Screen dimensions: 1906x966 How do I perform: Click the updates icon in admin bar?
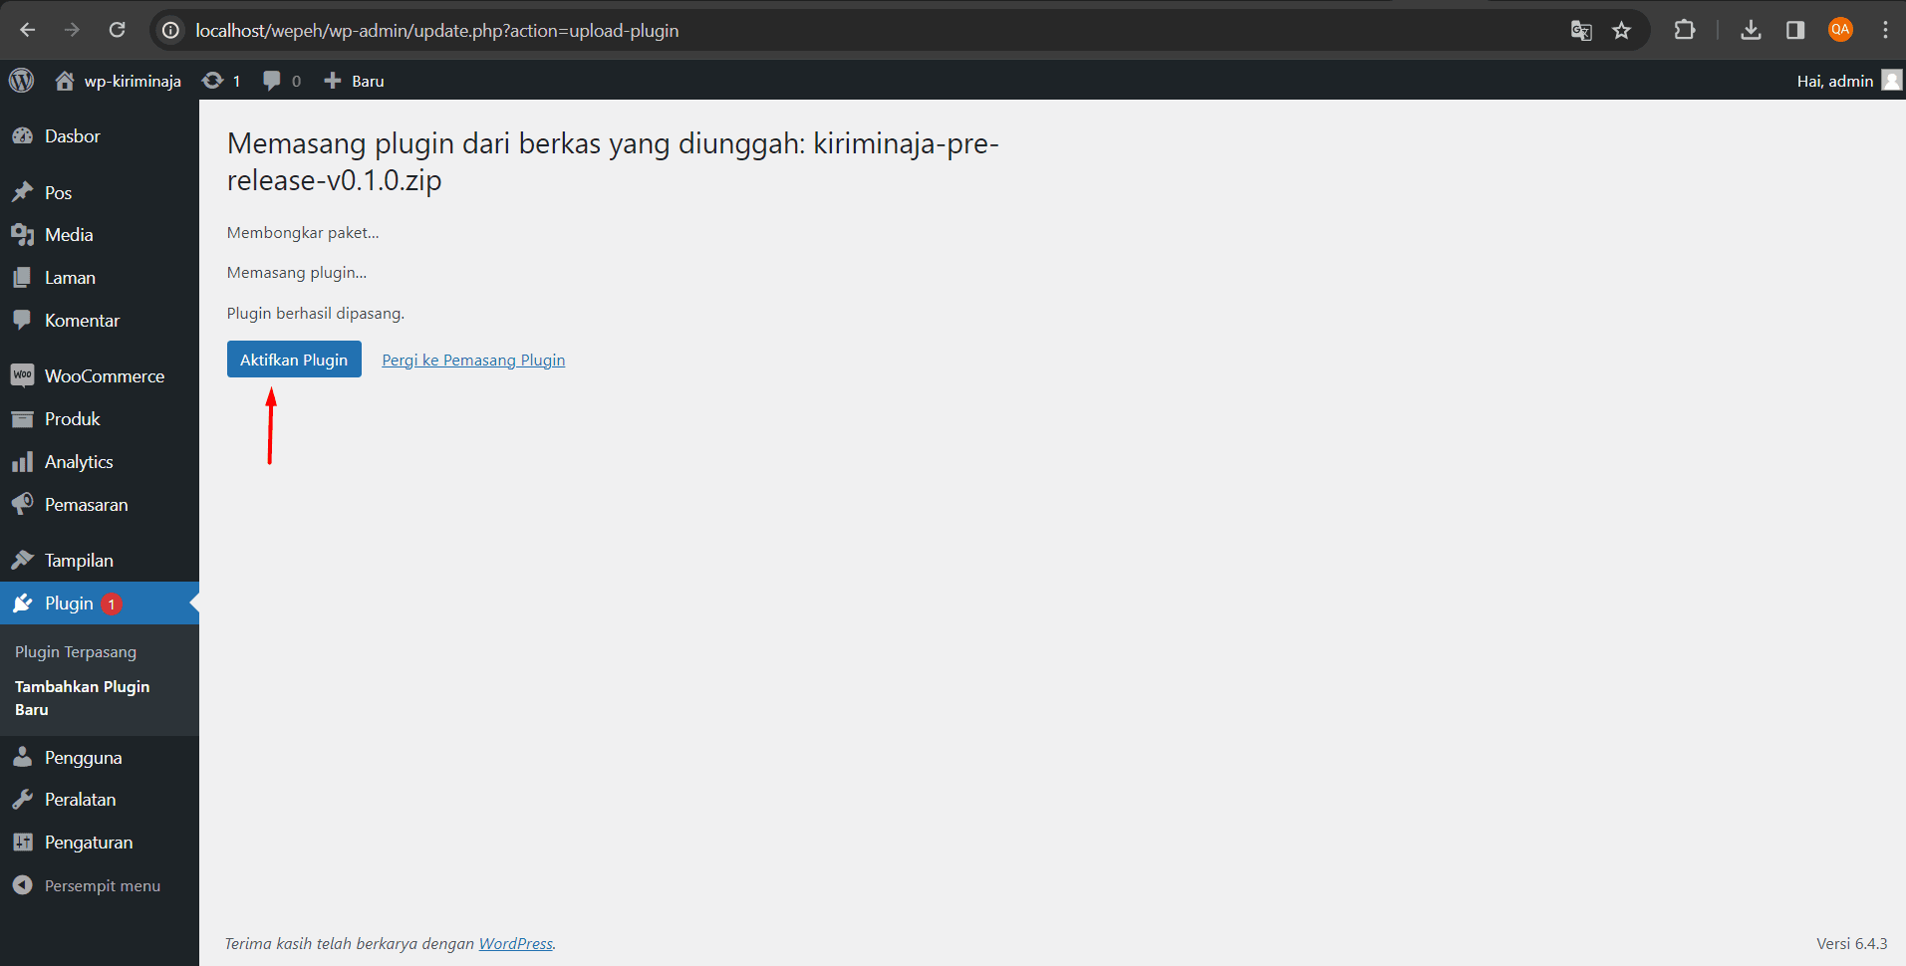(212, 80)
